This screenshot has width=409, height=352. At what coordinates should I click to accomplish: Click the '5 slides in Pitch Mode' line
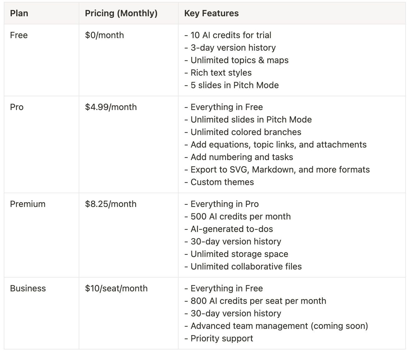pos(231,85)
